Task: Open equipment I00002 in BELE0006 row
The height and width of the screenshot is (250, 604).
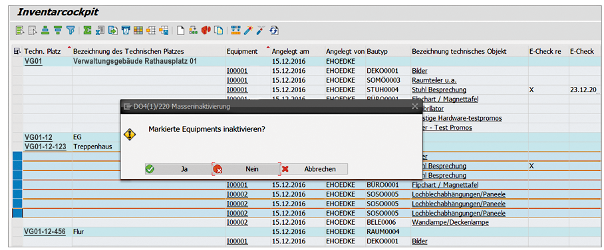Action: 237,222
